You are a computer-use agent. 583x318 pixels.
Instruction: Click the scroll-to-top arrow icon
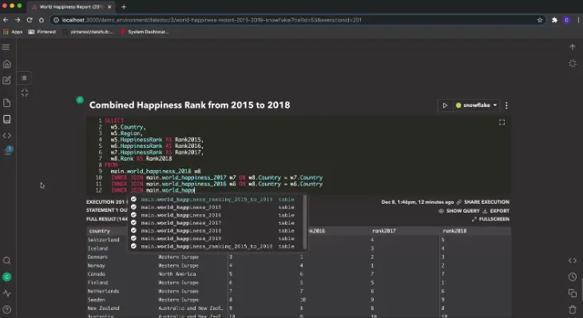coord(573,47)
